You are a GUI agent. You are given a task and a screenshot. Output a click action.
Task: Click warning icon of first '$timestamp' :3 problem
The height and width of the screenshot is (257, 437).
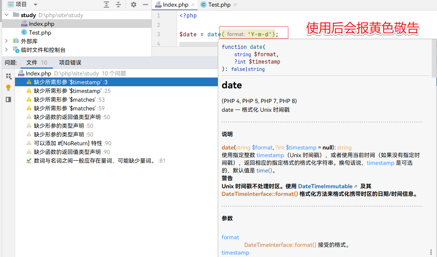click(x=29, y=82)
